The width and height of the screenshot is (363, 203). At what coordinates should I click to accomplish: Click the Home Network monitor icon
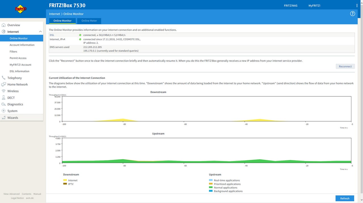click(x=4, y=84)
